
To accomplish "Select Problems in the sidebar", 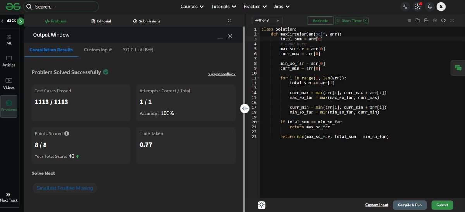I will tap(9, 106).
